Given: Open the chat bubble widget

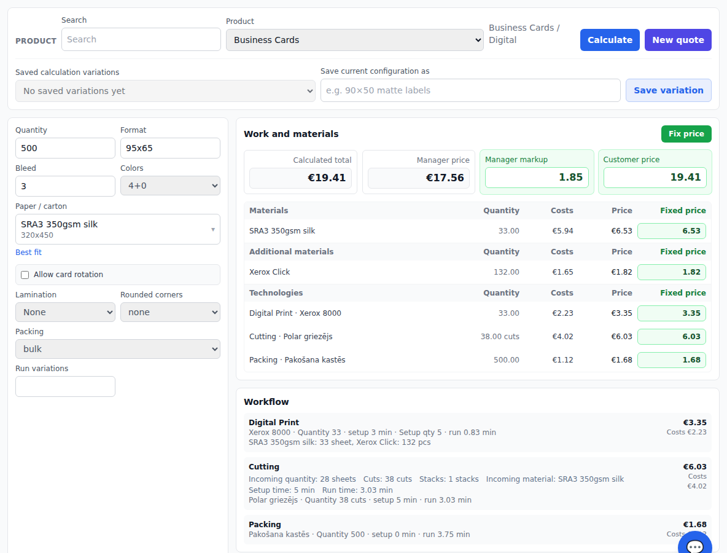Looking at the screenshot, I should [694, 545].
